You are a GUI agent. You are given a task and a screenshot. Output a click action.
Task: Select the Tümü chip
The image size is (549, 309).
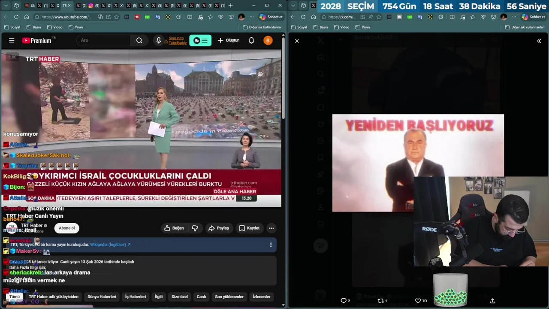pos(15,297)
